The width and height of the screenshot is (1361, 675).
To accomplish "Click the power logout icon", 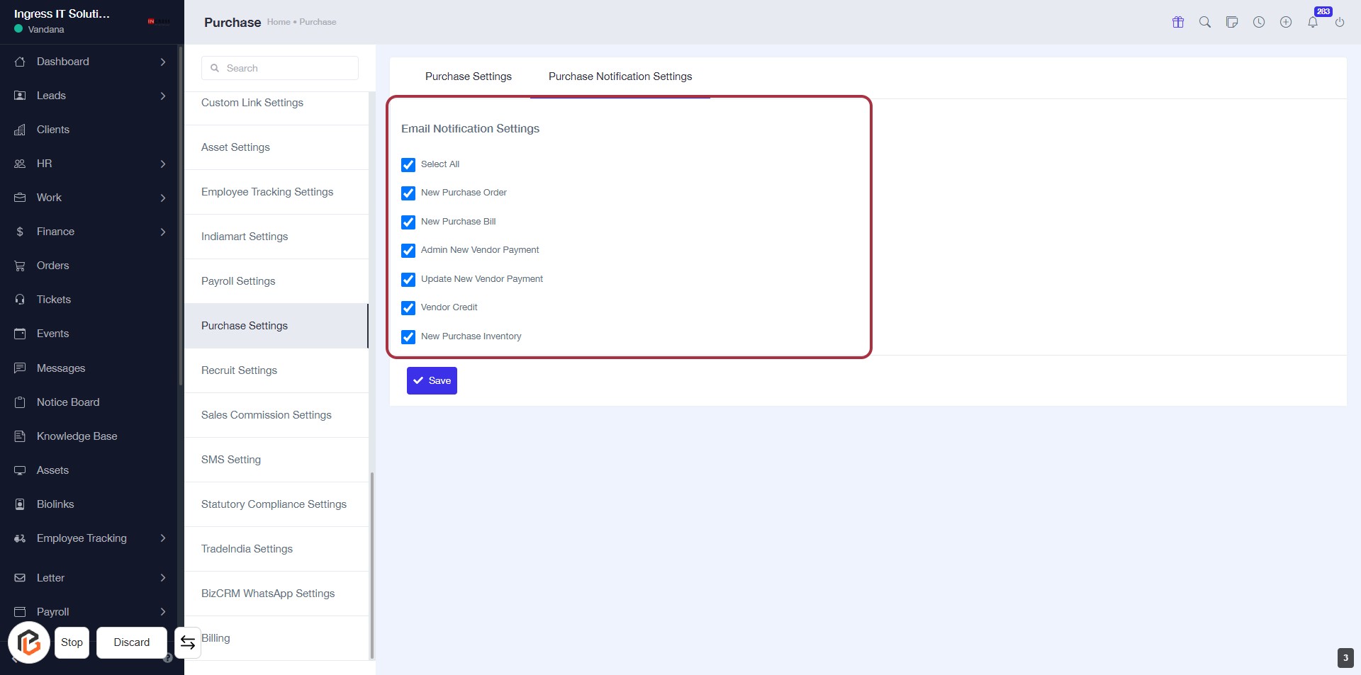I will tap(1340, 22).
